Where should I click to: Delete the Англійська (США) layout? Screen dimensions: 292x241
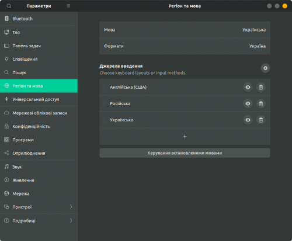point(261,87)
